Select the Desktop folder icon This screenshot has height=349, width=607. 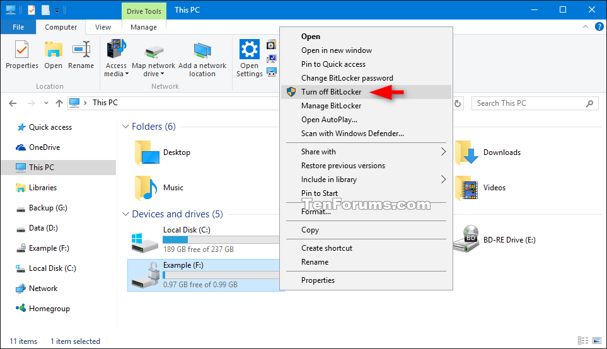pos(147,153)
